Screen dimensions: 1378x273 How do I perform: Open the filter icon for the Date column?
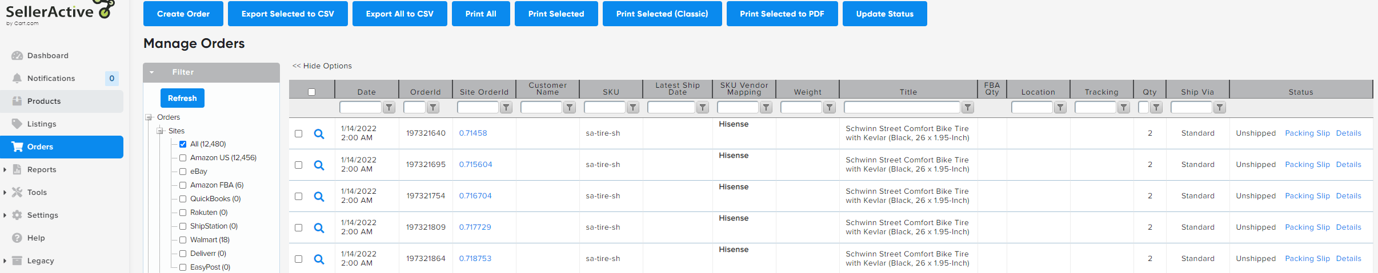[x=389, y=107]
